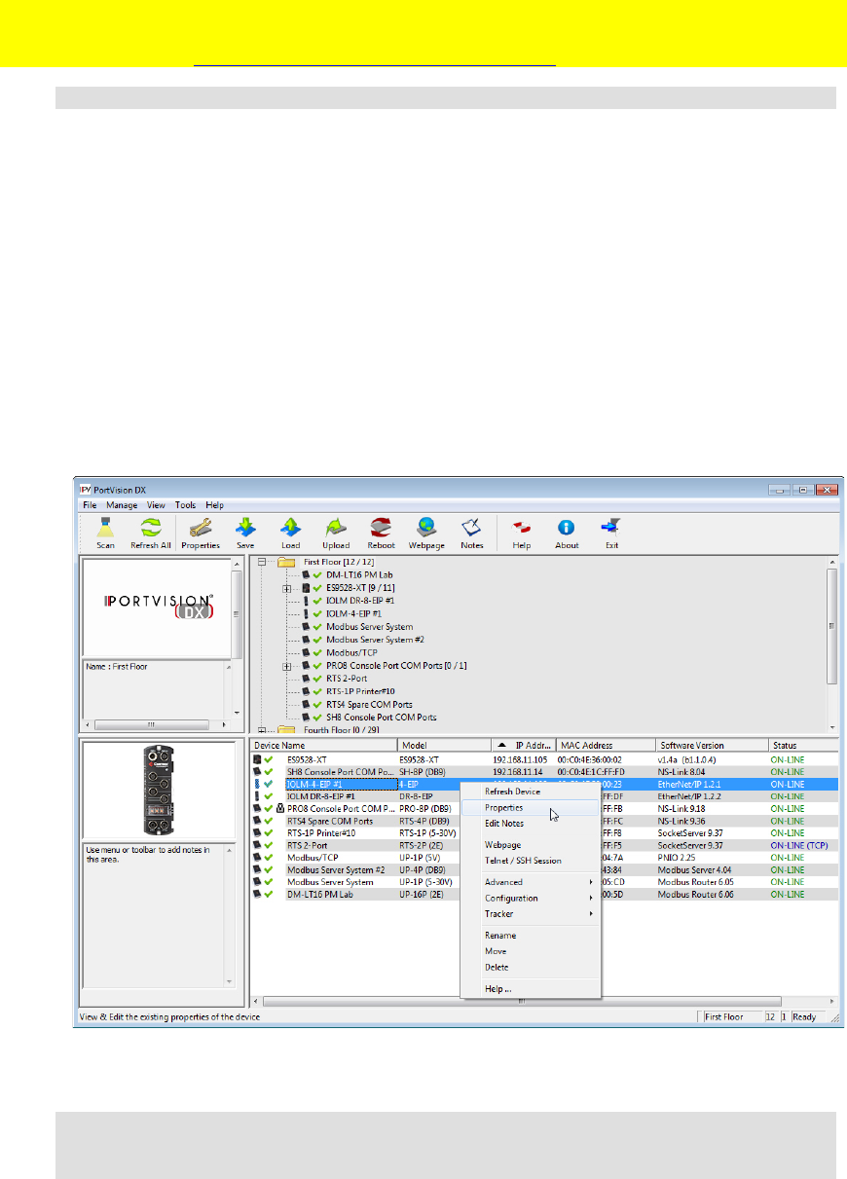Click the Notes toolbar icon
This screenshot has width=847, height=1179.
pyautogui.click(x=472, y=534)
